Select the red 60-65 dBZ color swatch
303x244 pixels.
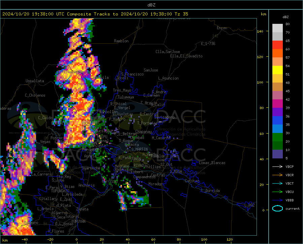click(277, 45)
